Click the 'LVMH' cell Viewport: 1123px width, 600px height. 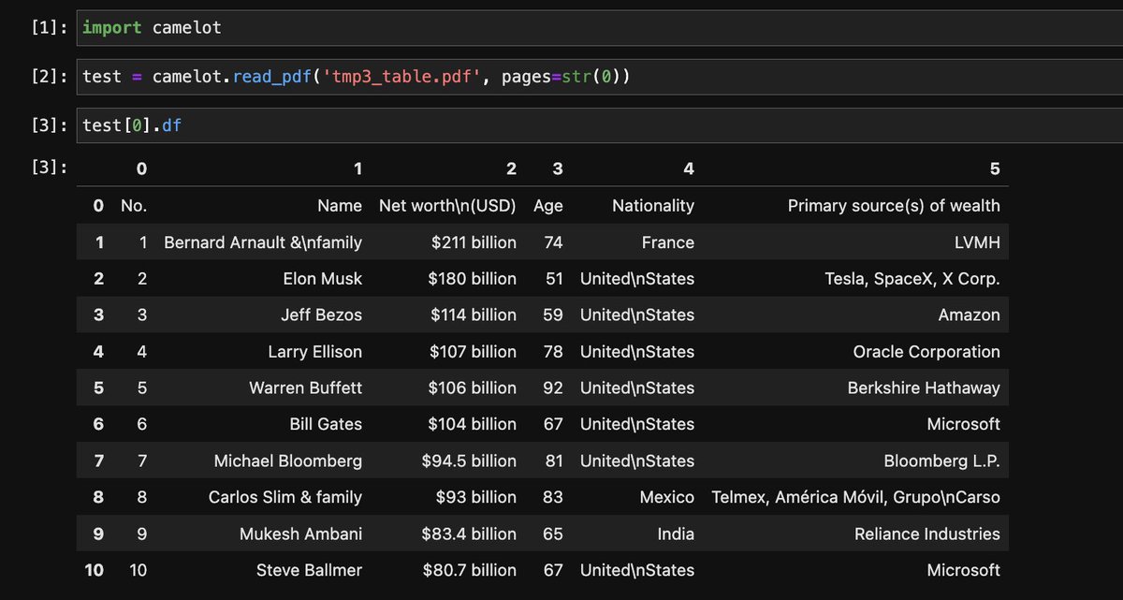978,242
